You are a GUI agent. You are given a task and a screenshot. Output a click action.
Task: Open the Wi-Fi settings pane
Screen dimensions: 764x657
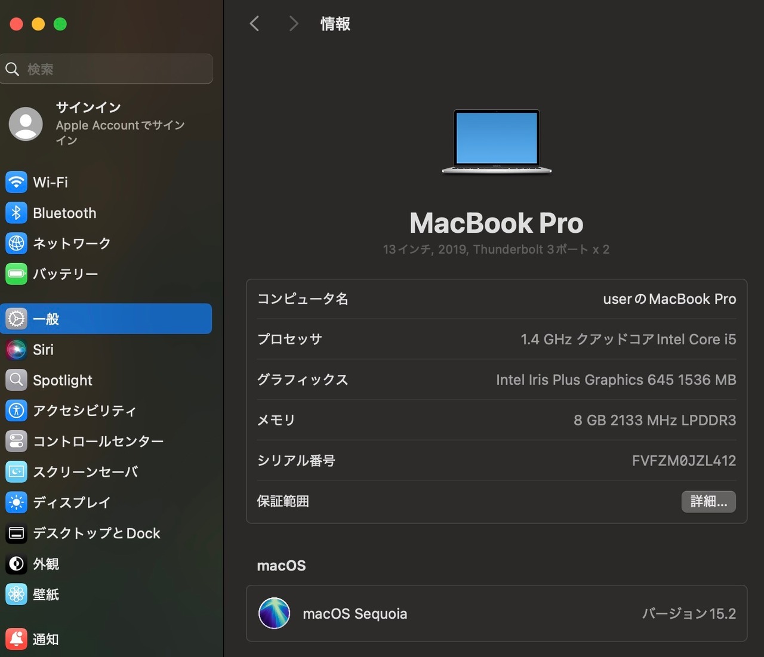point(106,182)
